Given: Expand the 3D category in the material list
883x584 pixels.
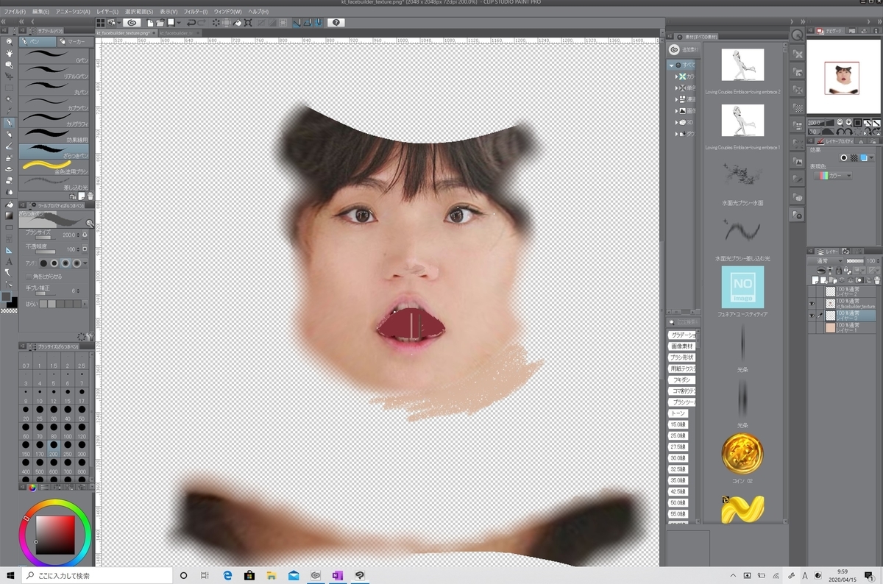Looking at the screenshot, I should click(x=677, y=122).
